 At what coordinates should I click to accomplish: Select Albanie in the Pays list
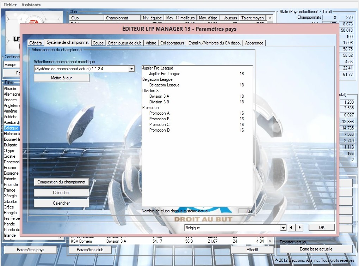click(10, 89)
